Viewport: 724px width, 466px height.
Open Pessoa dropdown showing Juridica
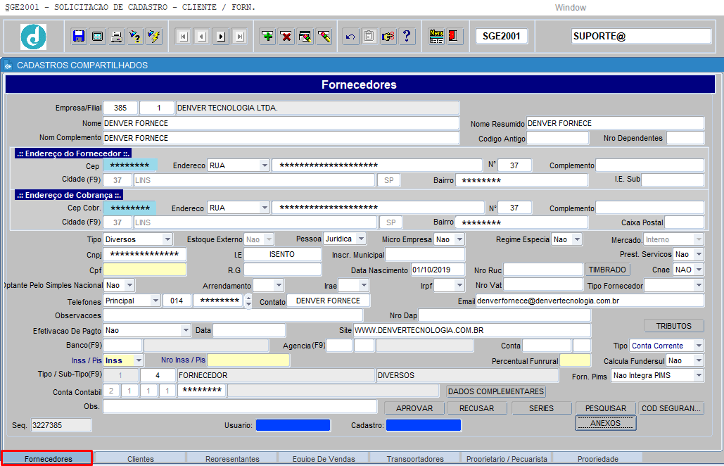(x=361, y=239)
